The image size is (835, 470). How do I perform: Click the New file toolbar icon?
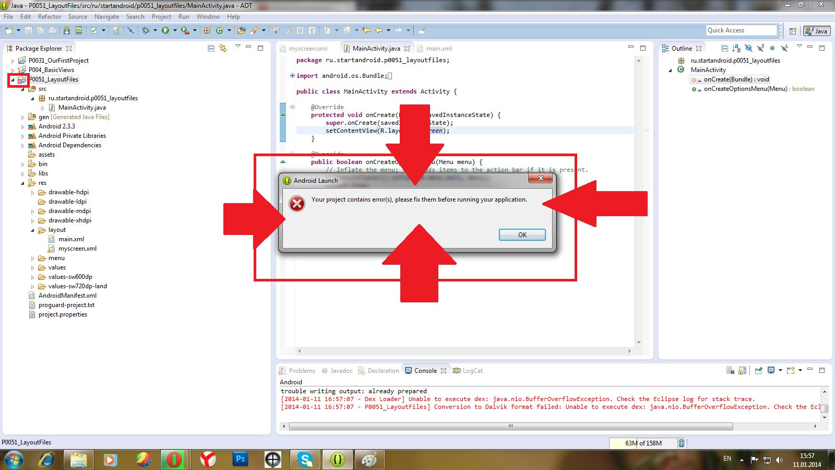tap(9, 30)
